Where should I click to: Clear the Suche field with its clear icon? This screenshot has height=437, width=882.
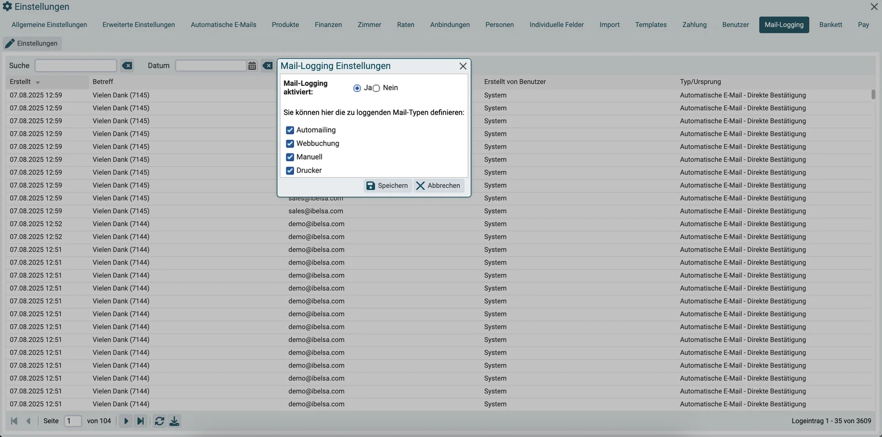pos(127,65)
